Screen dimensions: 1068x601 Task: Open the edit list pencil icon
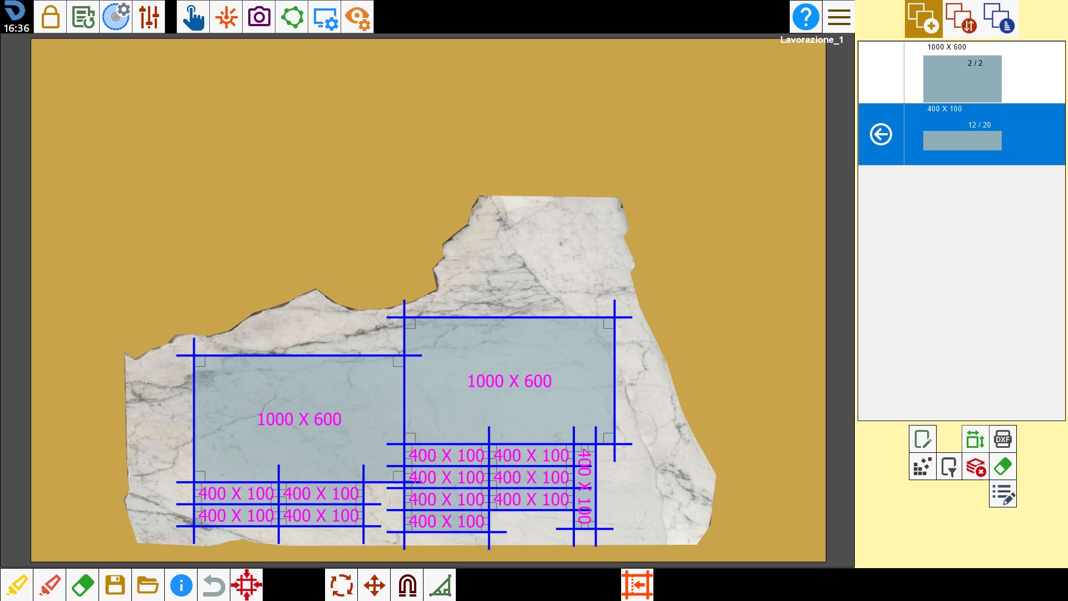tap(1003, 493)
